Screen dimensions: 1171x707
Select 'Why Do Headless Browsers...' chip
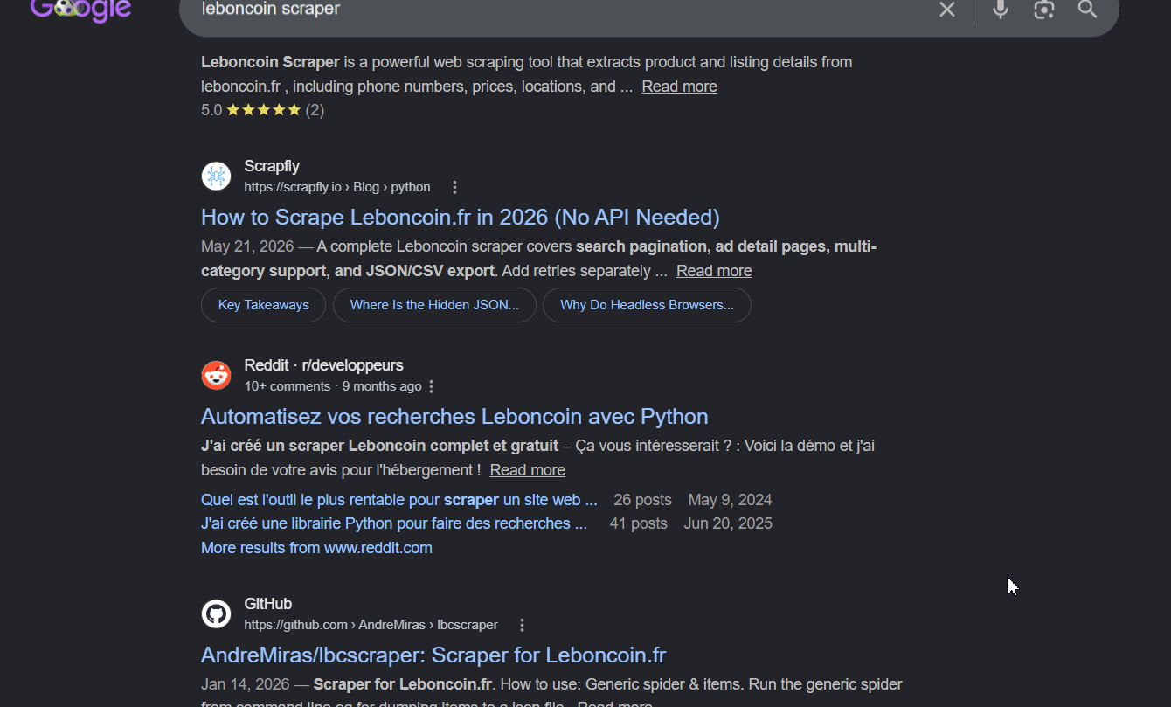647,305
